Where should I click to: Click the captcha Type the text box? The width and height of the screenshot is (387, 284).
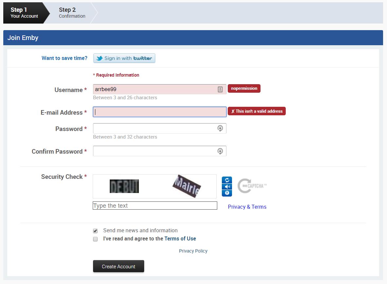[x=155, y=206]
